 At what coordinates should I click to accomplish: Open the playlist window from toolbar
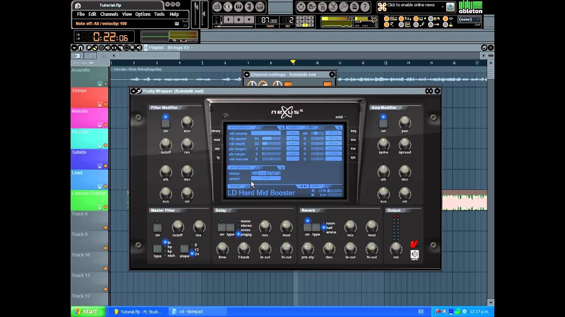tap(217, 7)
